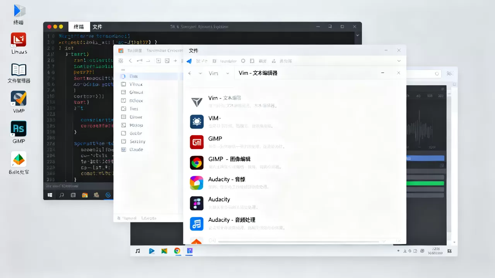This screenshot has height=278, width=495.
Task: Click the GIMP - 图像编辑 title text
Action: (x=229, y=159)
